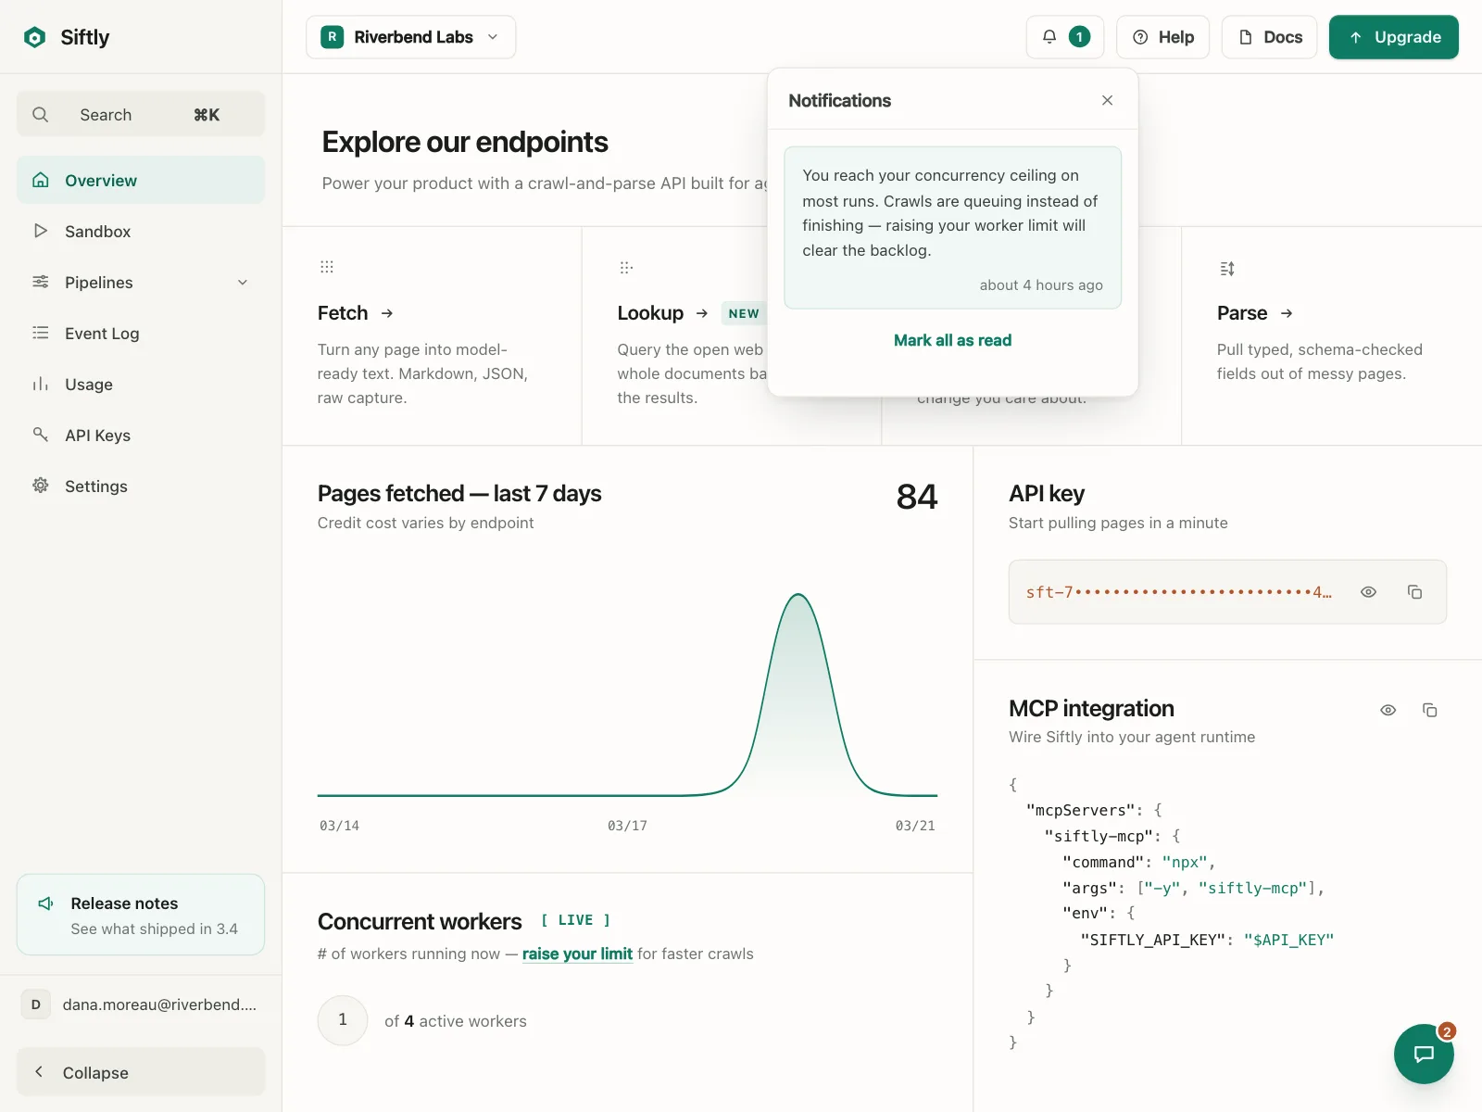Click the unread notification count badge
Image resolution: width=1482 pixels, height=1112 pixels.
point(1079,37)
